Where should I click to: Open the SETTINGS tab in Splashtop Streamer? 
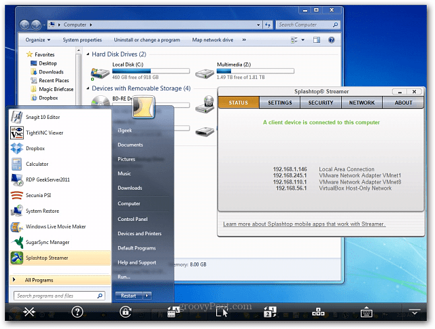pos(279,103)
